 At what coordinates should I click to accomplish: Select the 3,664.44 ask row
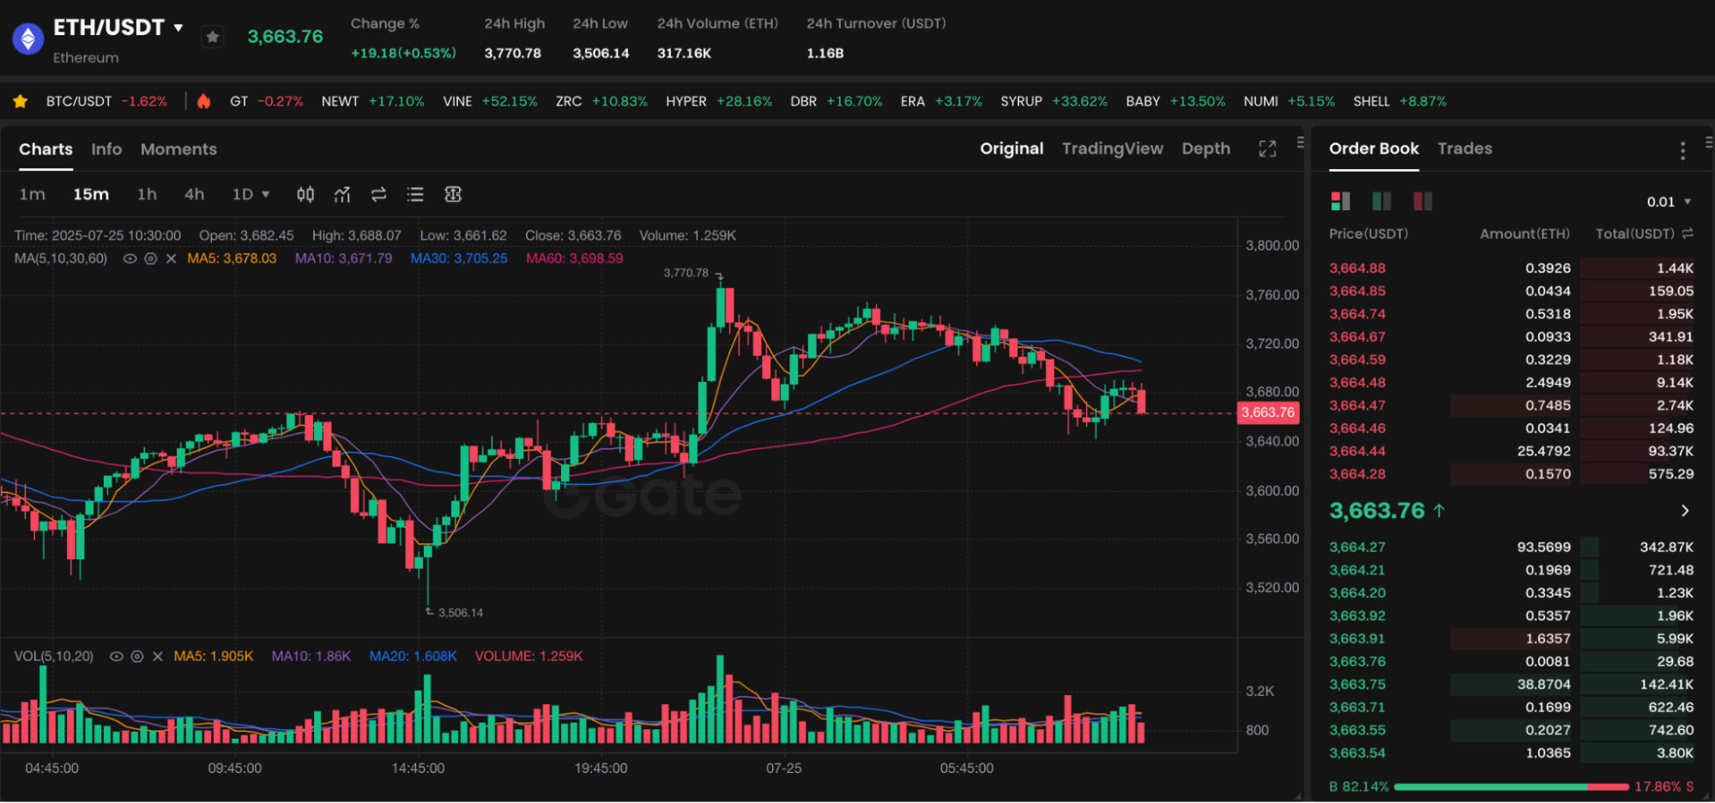point(1511,450)
